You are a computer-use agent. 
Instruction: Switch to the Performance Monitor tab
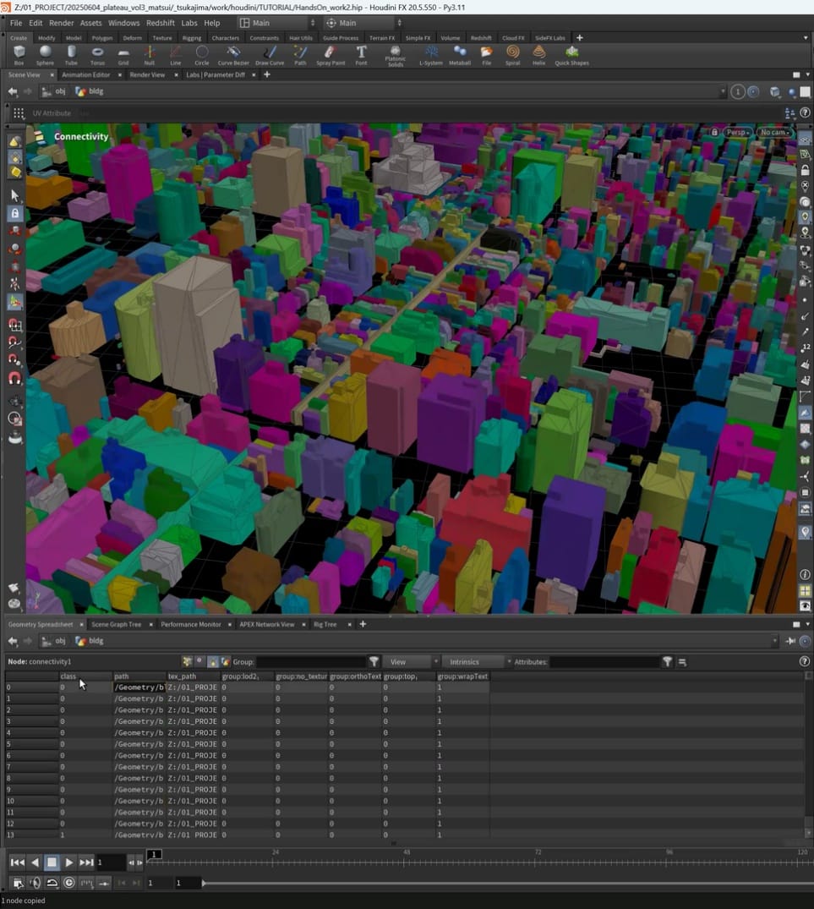point(190,624)
